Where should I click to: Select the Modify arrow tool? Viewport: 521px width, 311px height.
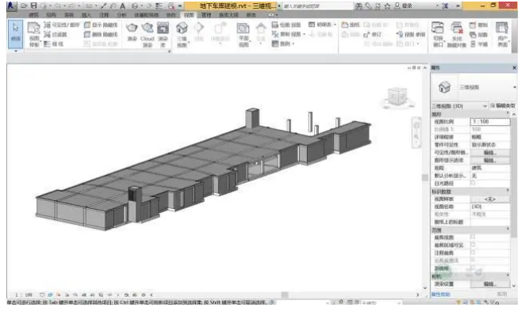(15, 33)
